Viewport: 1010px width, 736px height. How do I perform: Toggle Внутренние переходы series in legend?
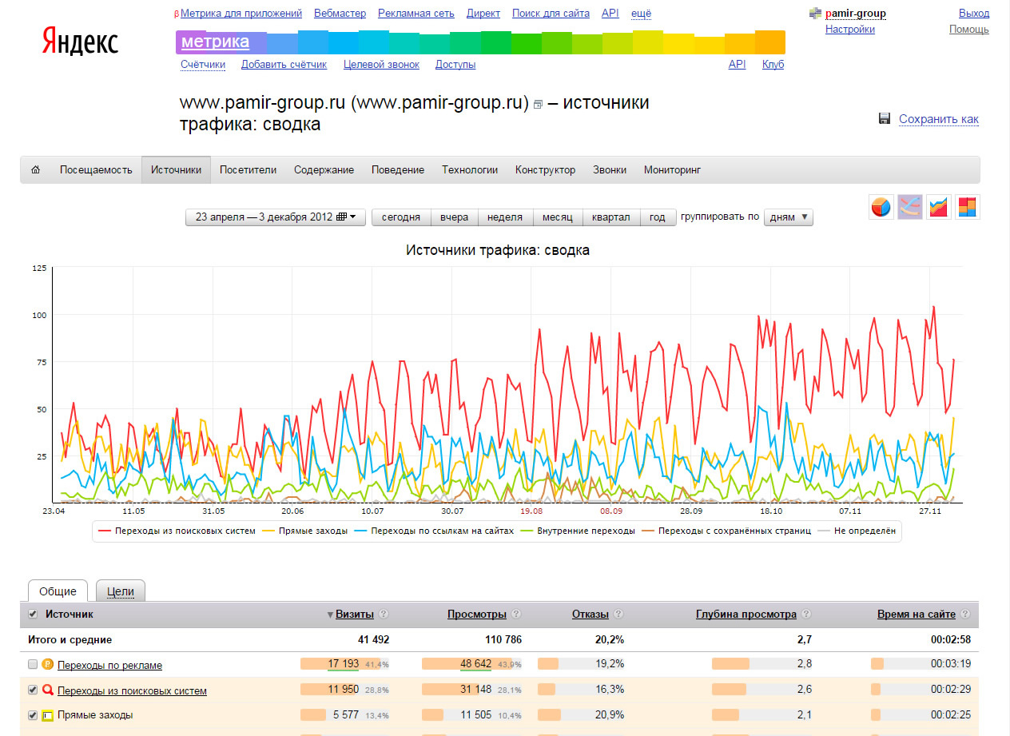(579, 531)
